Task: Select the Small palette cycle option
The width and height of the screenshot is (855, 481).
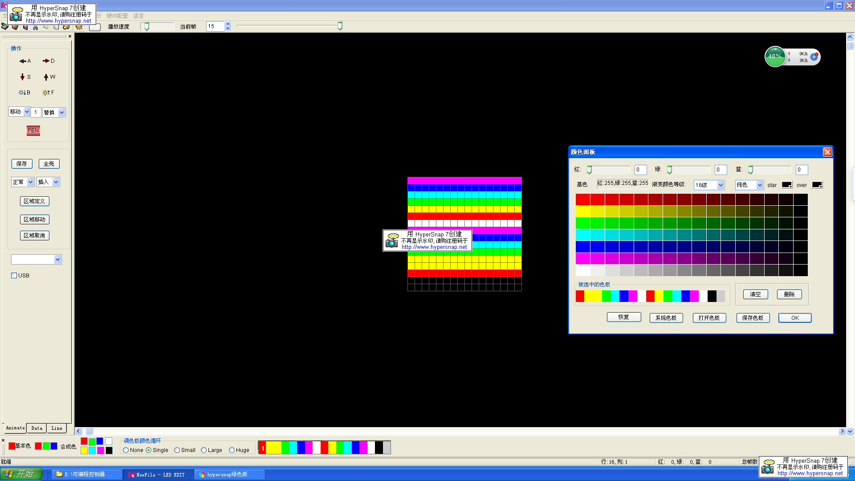Action: (x=177, y=450)
